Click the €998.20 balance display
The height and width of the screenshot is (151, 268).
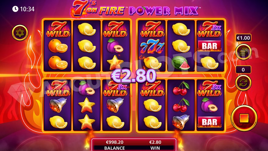[x=115, y=142]
